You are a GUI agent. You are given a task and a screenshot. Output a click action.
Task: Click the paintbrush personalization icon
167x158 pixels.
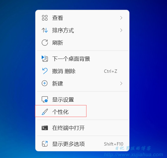(45, 112)
